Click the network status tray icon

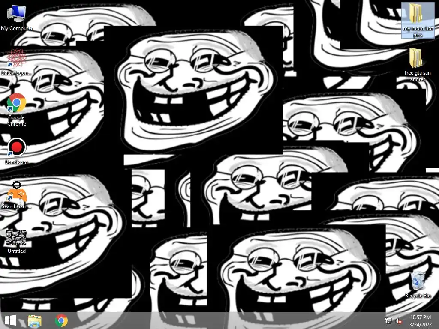[388, 321]
